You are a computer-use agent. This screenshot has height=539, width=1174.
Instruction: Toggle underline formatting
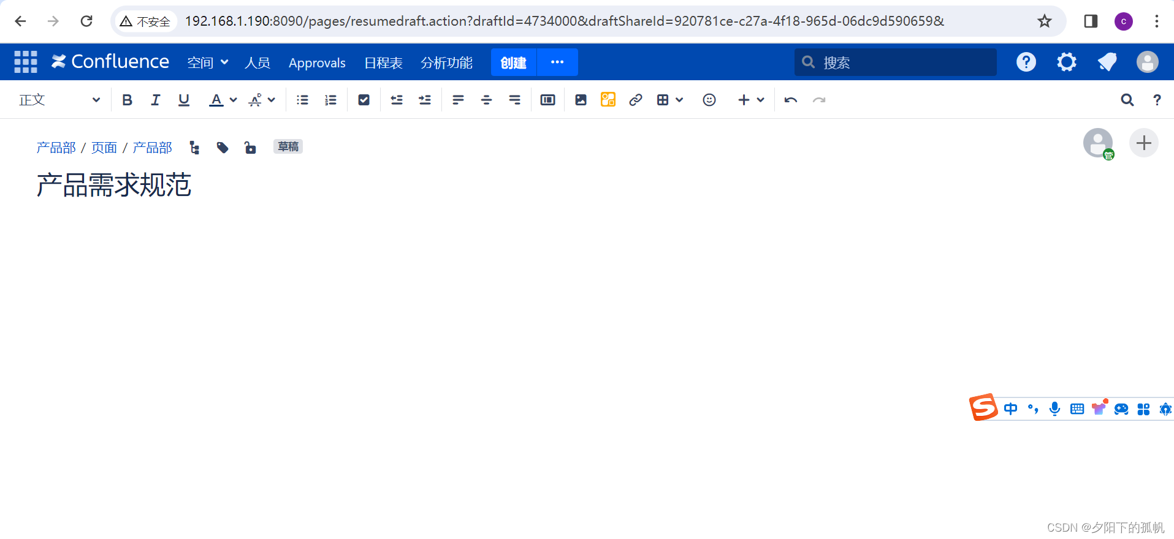[184, 100]
